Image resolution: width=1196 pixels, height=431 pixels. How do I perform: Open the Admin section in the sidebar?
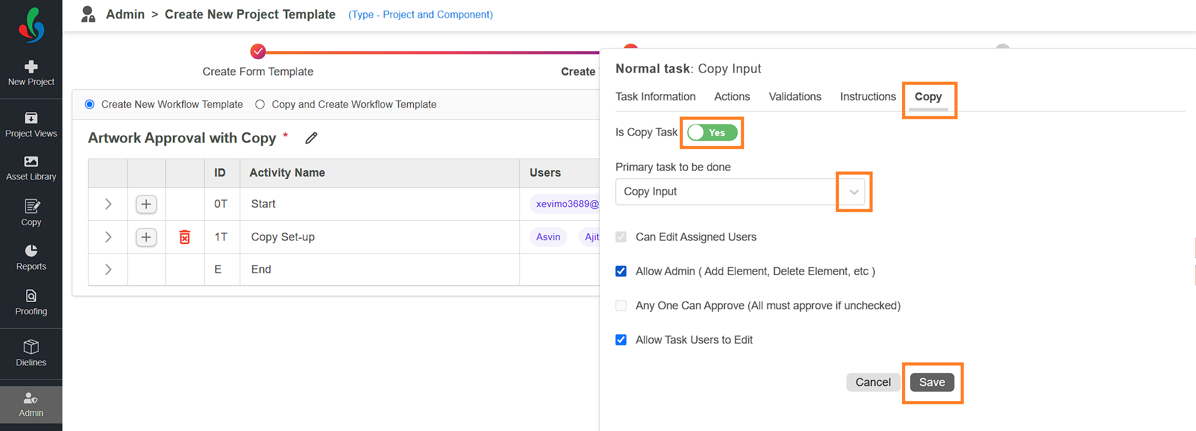coord(31,405)
